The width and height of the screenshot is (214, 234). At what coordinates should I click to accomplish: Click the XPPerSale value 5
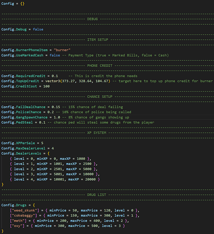click(x=42, y=143)
